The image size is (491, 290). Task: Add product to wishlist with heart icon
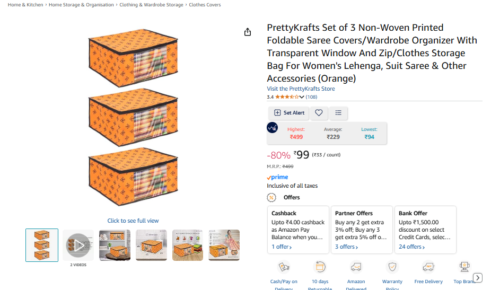point(319,113)
